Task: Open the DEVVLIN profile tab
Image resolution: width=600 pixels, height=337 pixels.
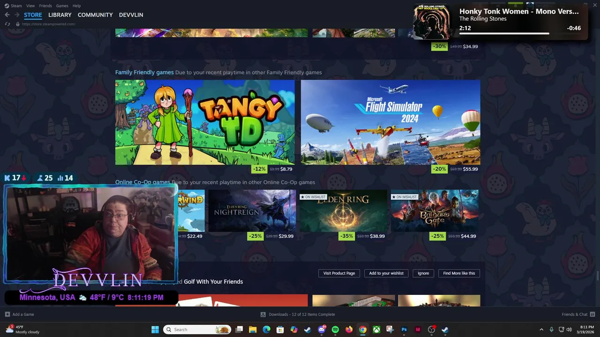Action: pyautogui.click(x=131, y=15)
